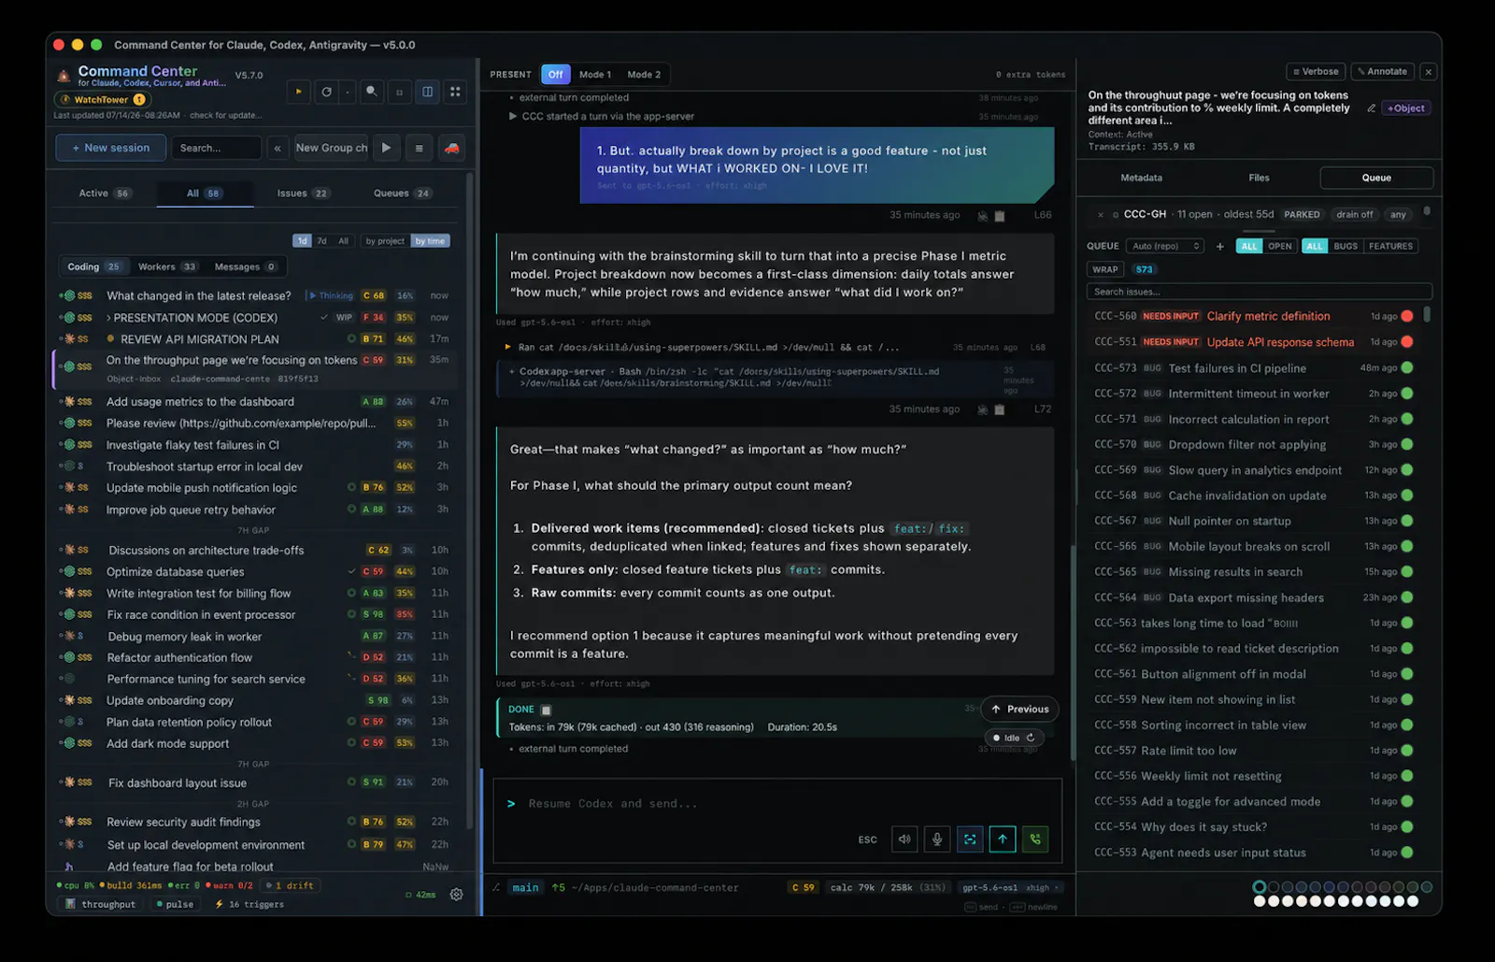Click the screen capture icon in composer
Viewport: 1495px width, 962px height.
pyautogui.click(x=970, y=840)
